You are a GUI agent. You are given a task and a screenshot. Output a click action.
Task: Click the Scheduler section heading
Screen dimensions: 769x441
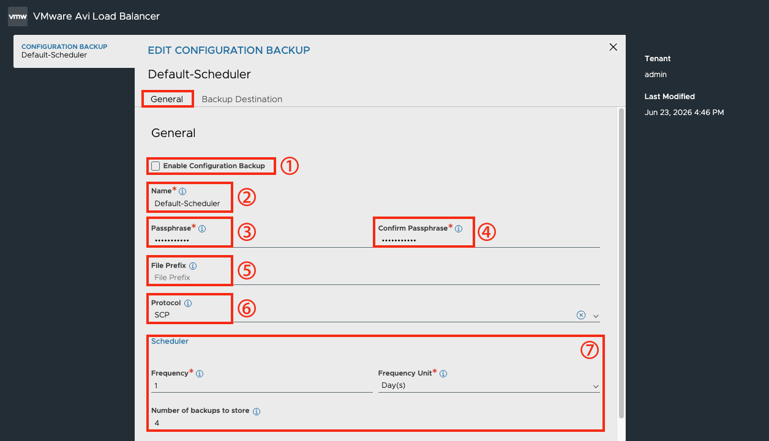(x=170, y=341)
